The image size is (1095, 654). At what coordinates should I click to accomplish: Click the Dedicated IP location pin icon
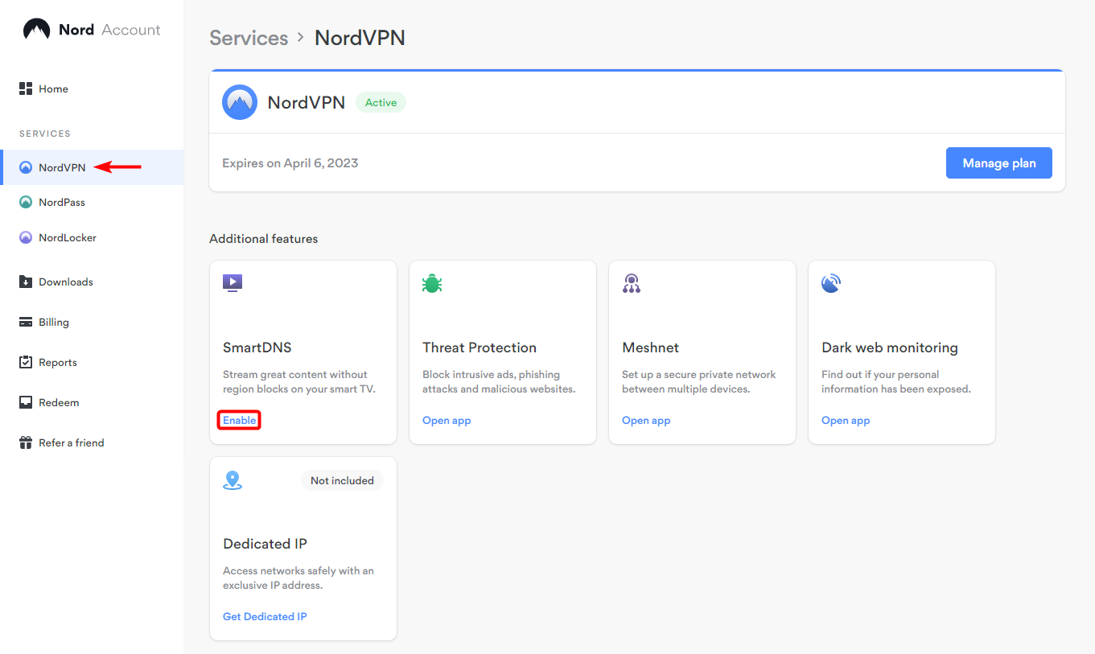233,480
